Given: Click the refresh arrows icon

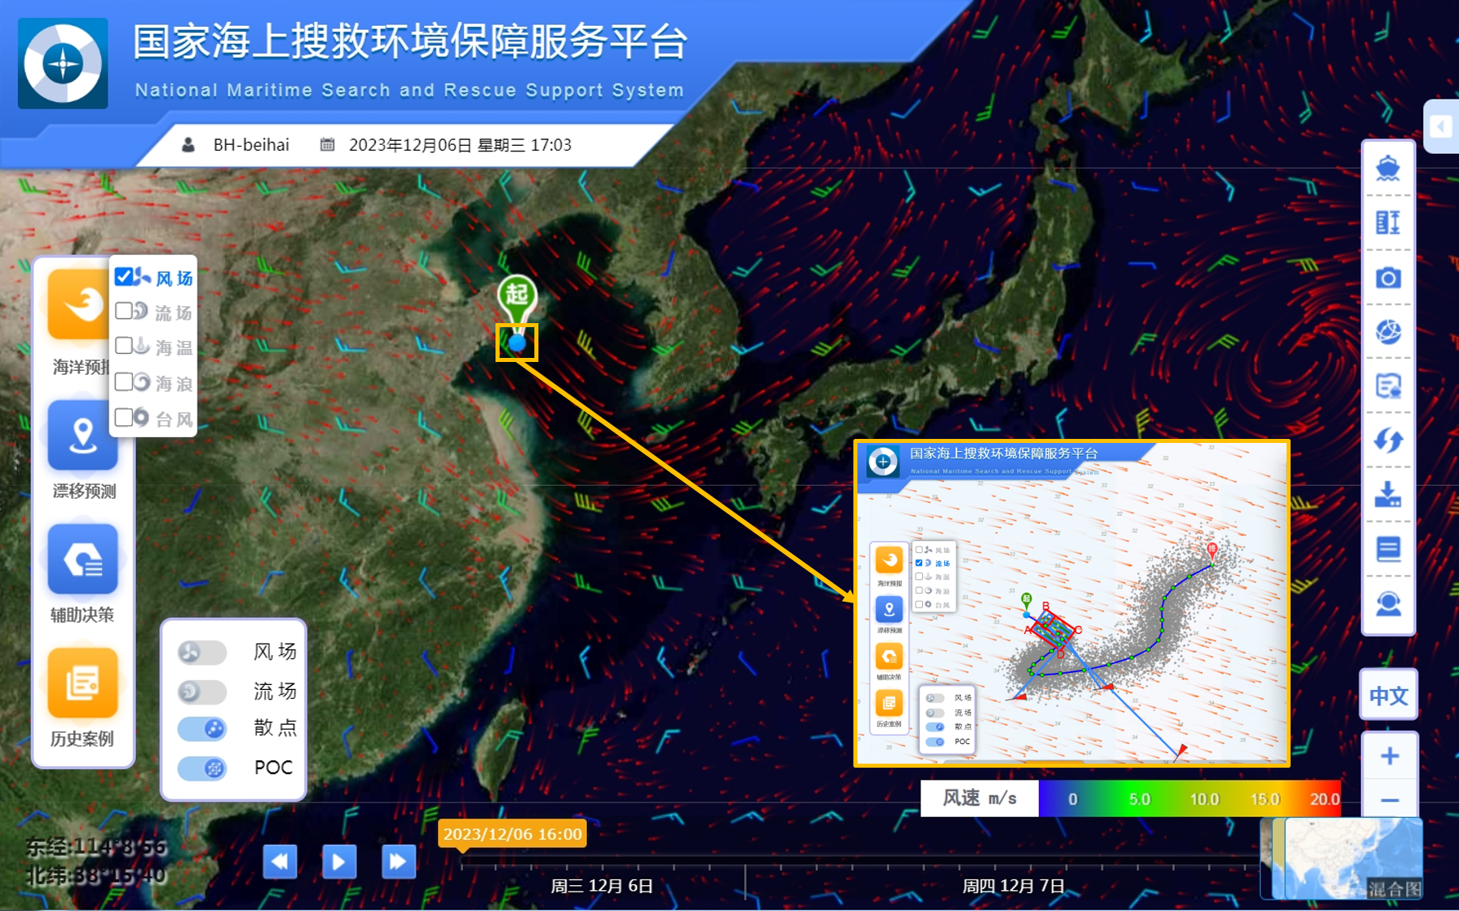Looking at the screenshot, I should (x=1388, y=441).
